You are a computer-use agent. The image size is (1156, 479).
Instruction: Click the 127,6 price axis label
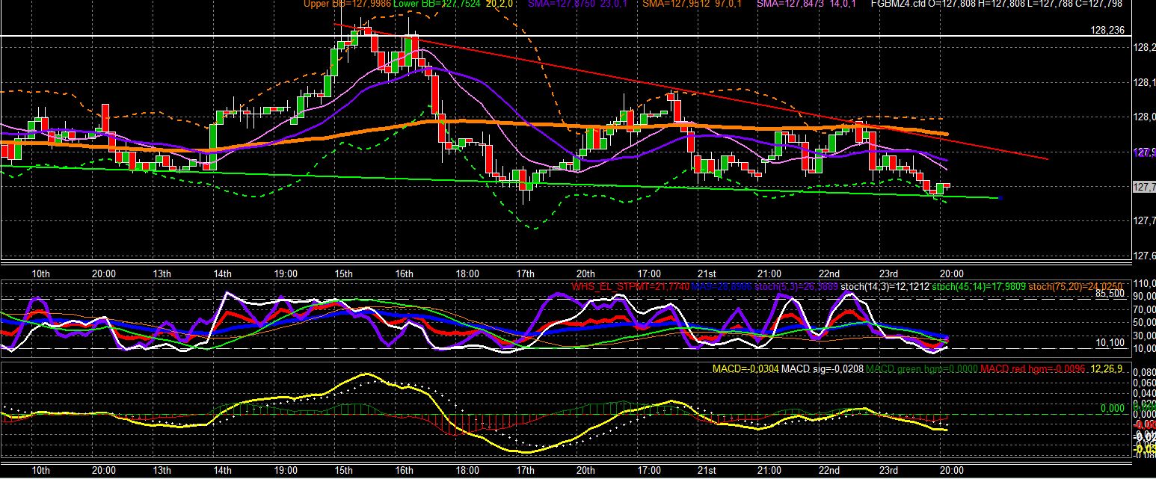[x=1145, y=256]
